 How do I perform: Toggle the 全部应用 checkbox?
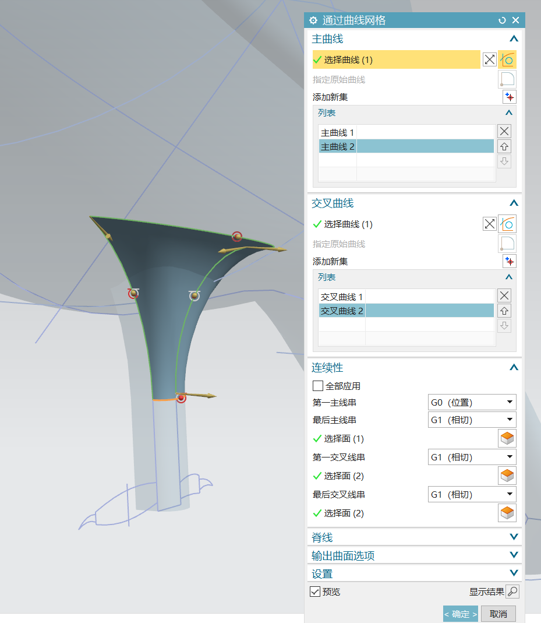coord(318,385)
